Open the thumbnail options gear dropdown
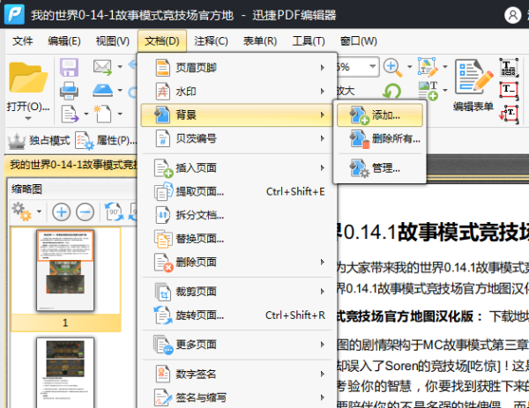 (x=26, y=211)
